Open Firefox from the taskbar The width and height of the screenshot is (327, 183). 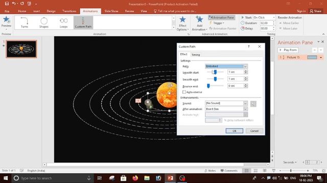135,178
